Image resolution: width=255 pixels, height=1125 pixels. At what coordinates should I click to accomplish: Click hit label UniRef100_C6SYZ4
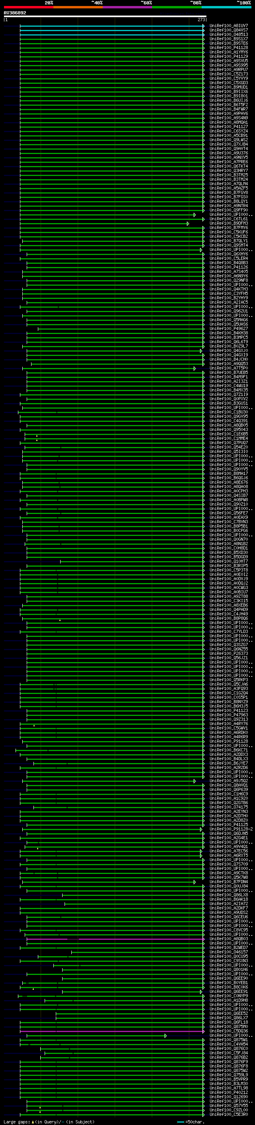(x=228, y=131)
